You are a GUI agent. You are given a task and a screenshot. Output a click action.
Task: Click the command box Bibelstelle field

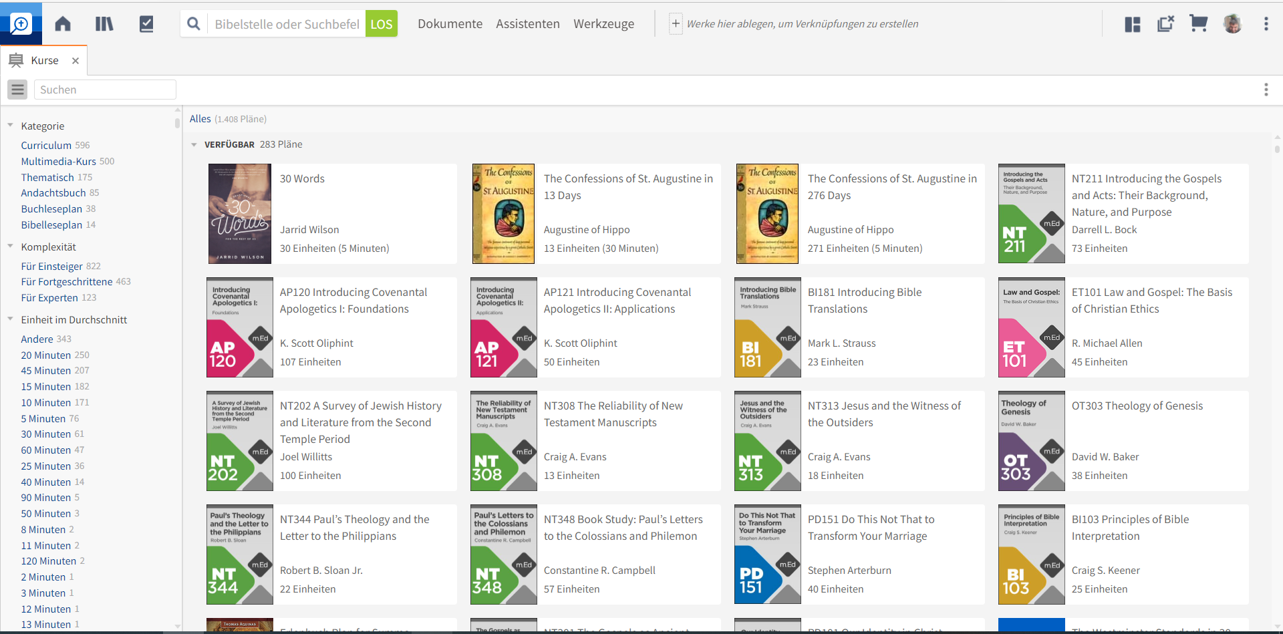tap(287, 24)
